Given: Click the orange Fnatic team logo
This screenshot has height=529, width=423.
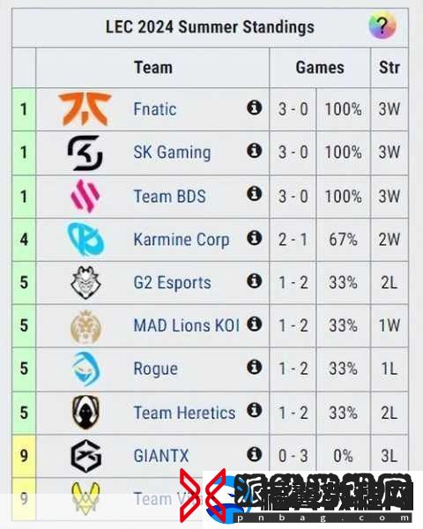Looking at the screenshot, I should 85,109.
